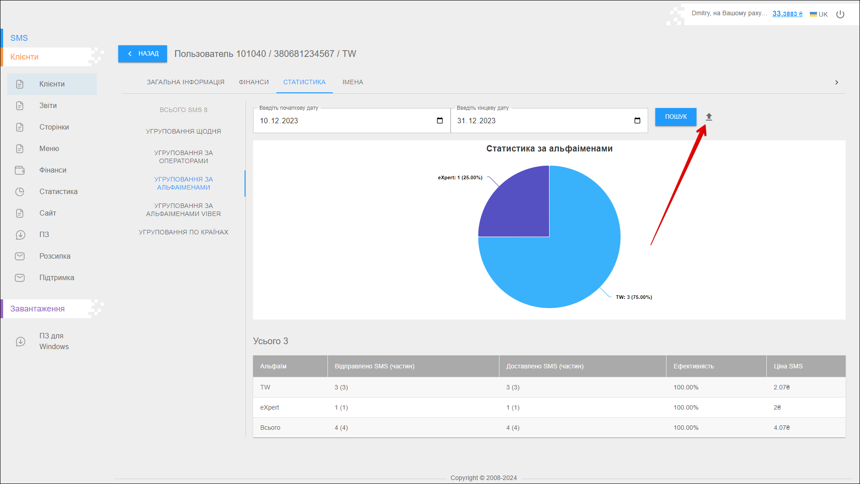Expand tabs with right chevron arrow
The width and height of the screenshot is (860, 484).
coord(836,82)
